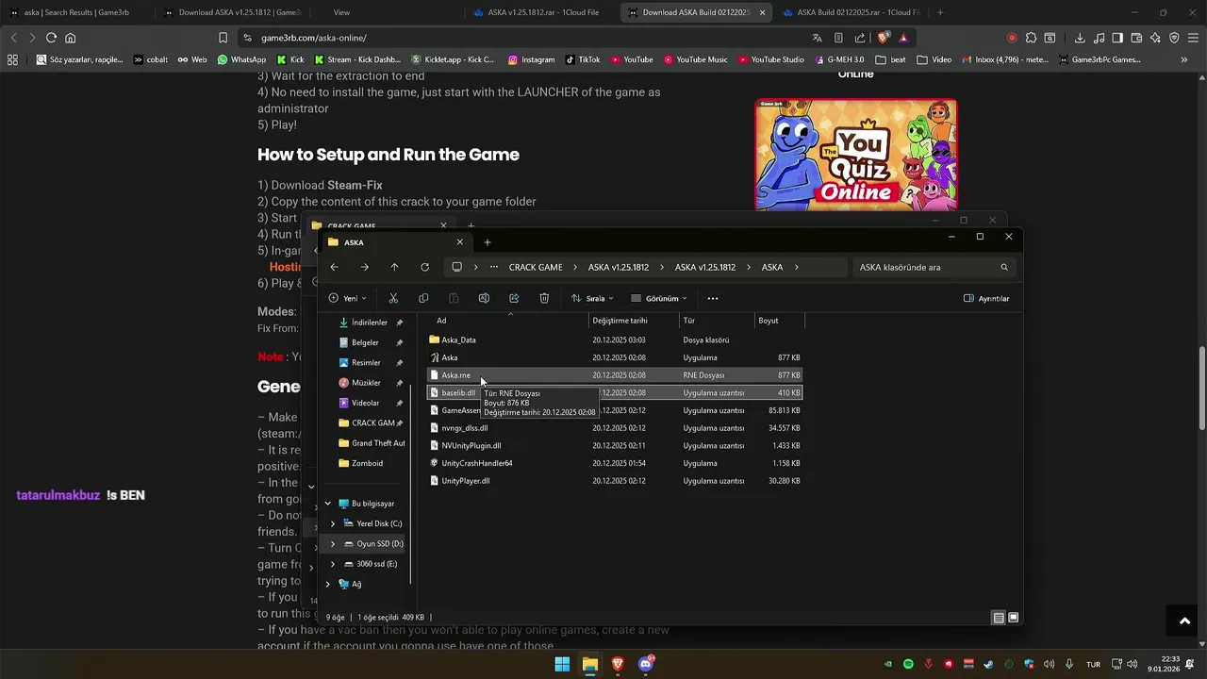Viewport: 1207px width, 679px height.
Task: Click Explorer's back navigation arrow
Action: click(334, 267)
